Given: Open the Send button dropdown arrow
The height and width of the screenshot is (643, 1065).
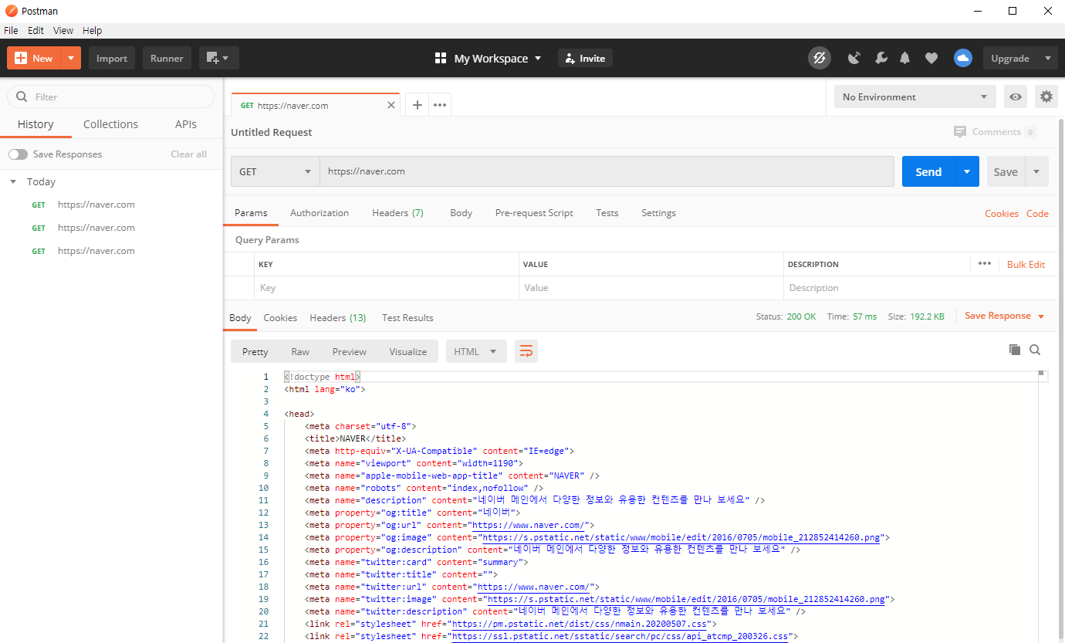Looking at the screenshot, I should point(967,171).
